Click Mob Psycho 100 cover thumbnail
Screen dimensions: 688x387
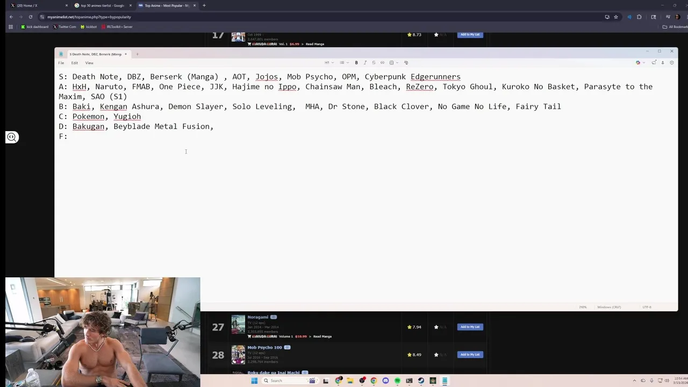point(238,355)
